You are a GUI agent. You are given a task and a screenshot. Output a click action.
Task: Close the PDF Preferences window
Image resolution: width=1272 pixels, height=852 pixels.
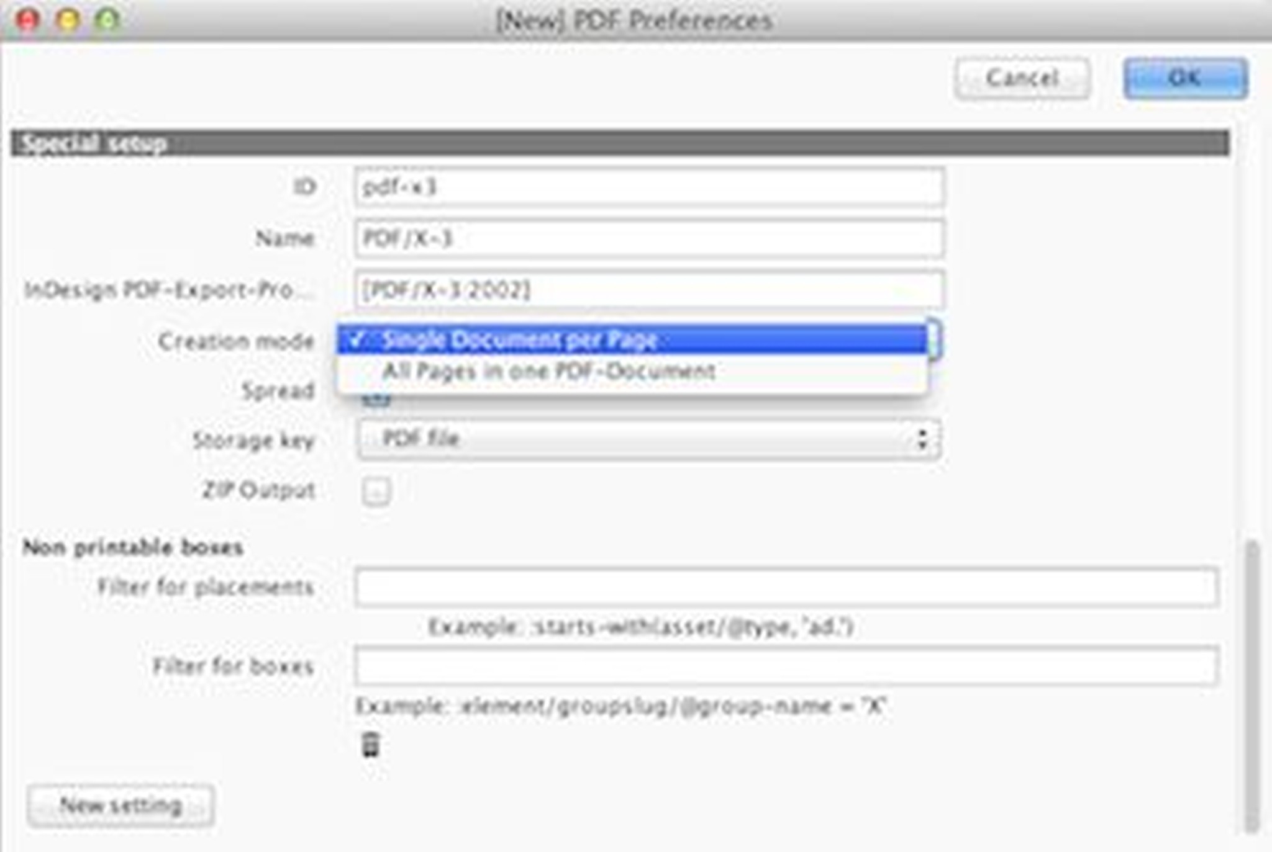pos(28,20)
